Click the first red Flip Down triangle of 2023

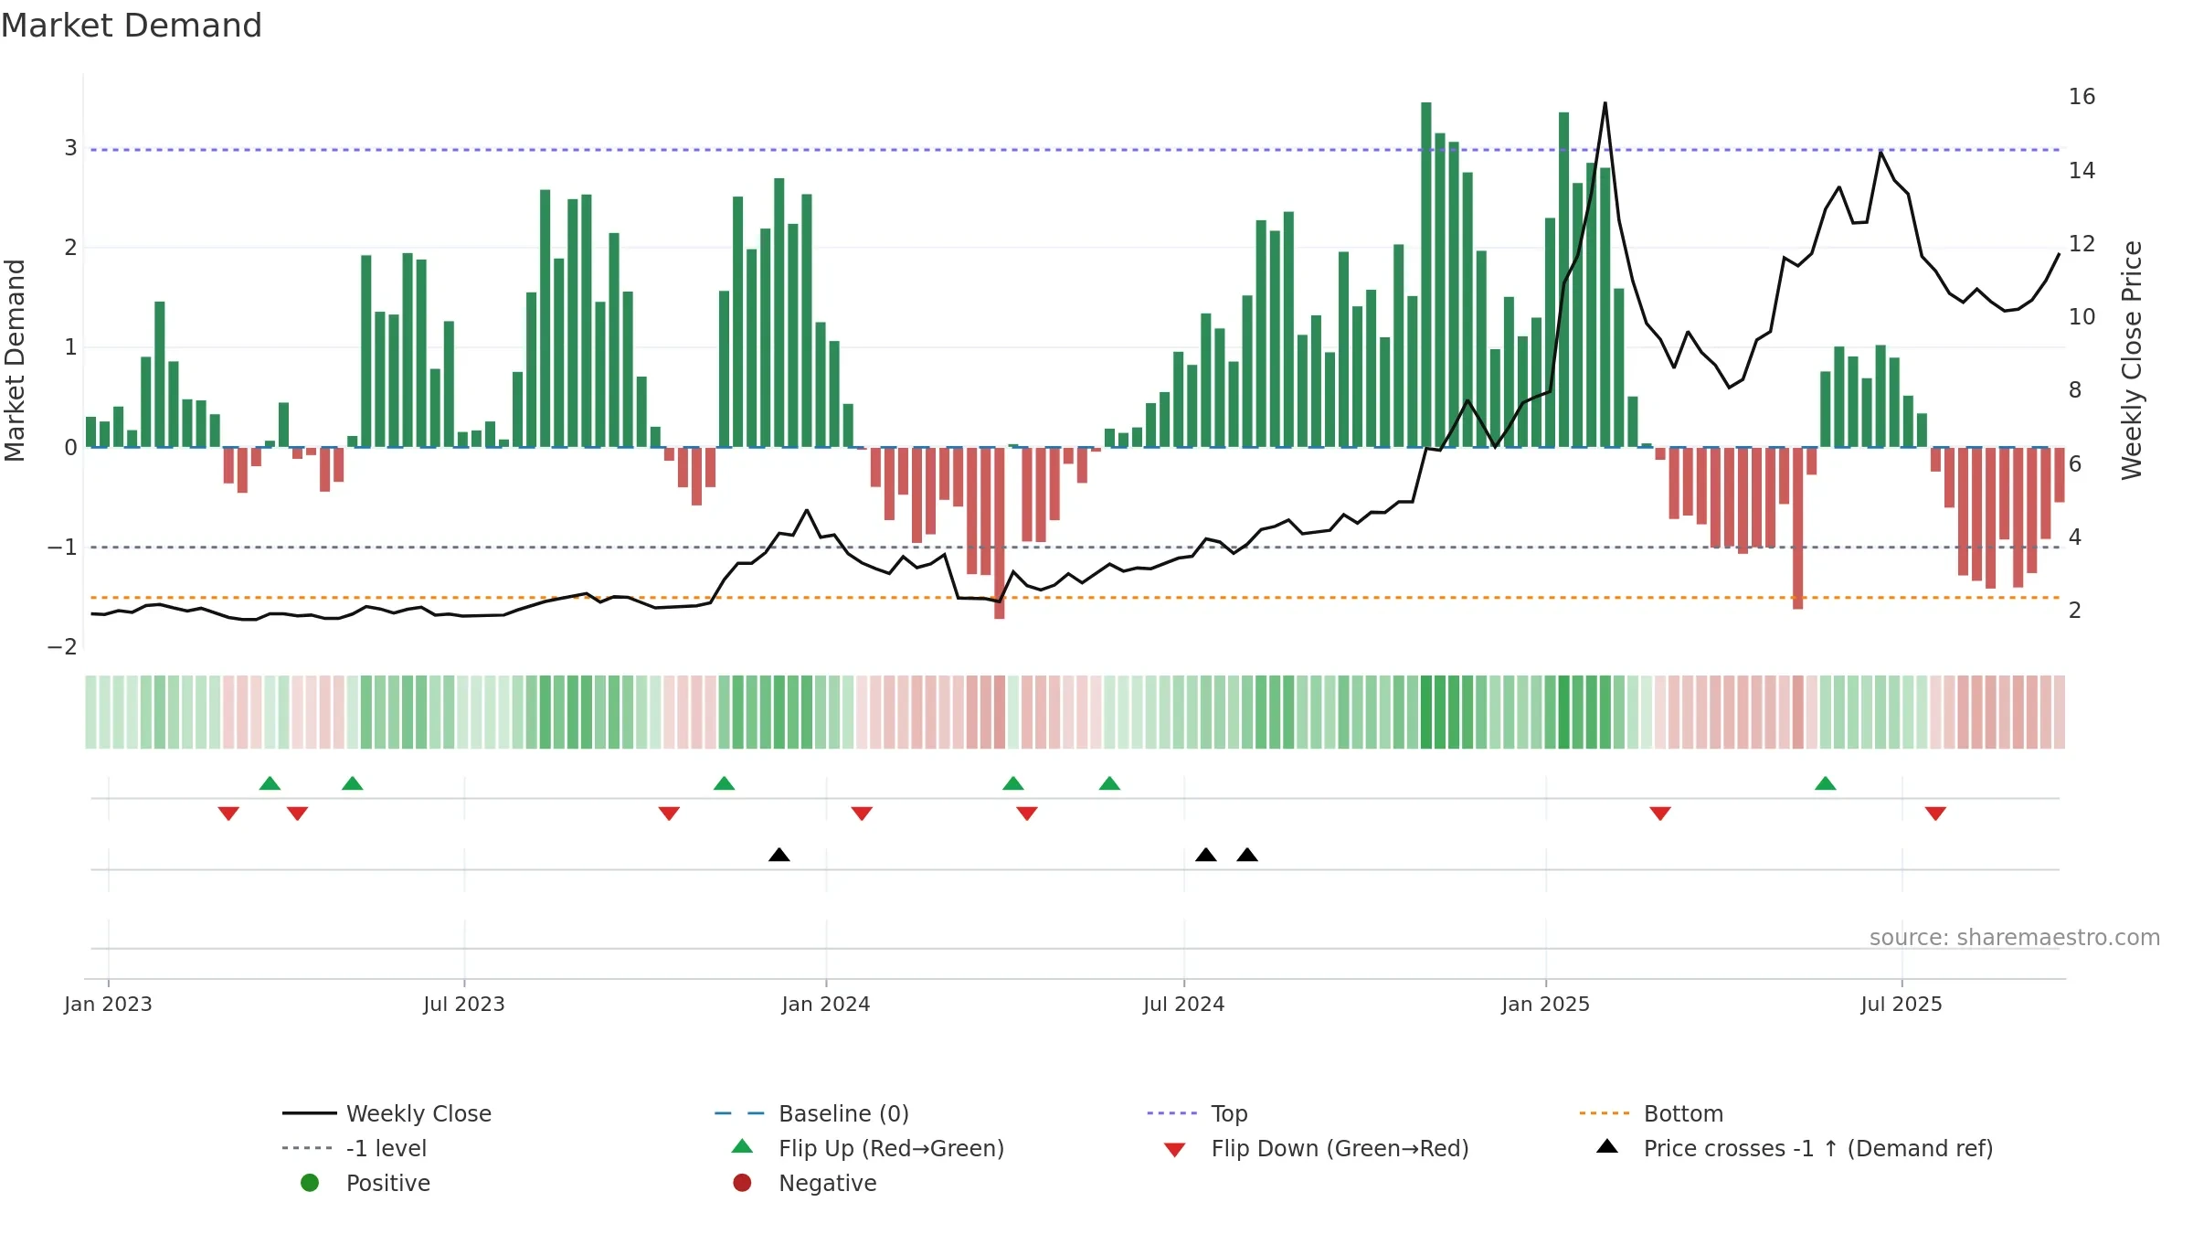[228, 814]
